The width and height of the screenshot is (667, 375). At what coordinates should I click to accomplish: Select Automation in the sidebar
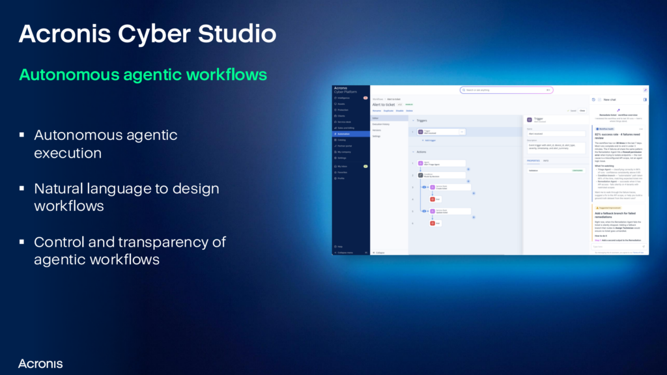[x=350, y=134]
